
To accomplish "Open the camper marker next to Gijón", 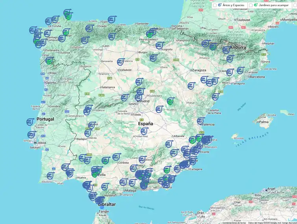I will point(112,20).
